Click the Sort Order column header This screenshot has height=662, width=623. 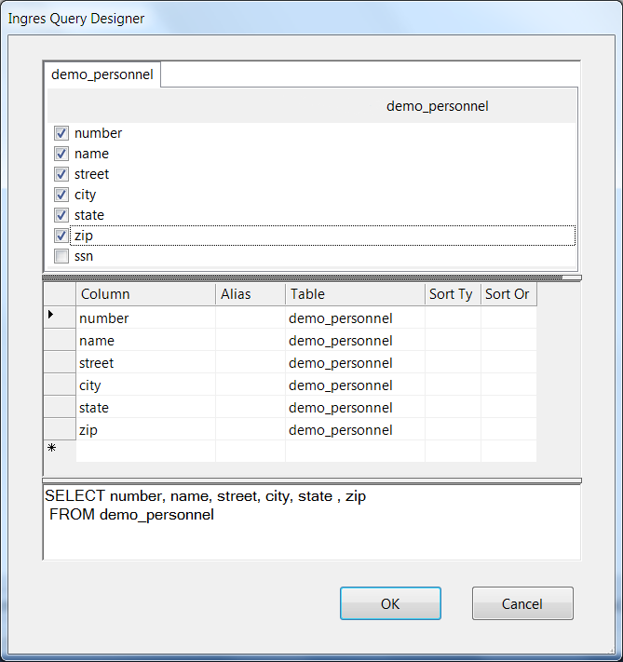pos(508,294)
